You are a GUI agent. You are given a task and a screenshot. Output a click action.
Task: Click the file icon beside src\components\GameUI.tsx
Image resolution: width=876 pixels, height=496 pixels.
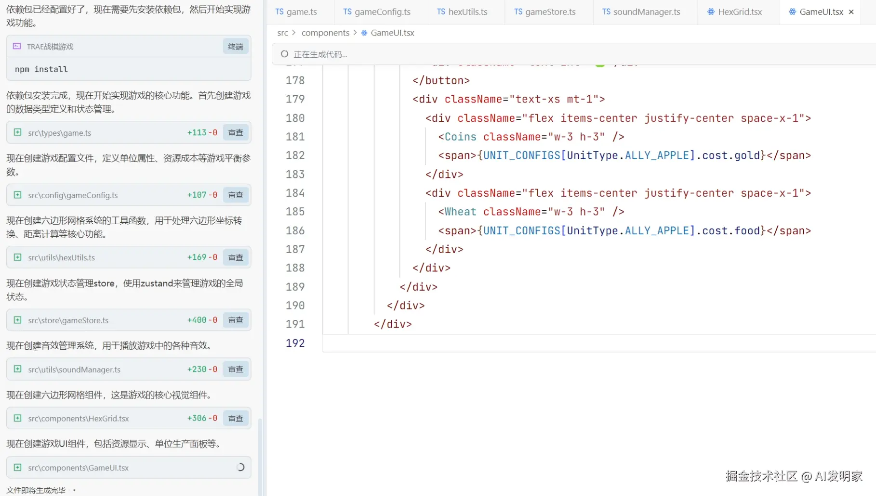coord(18,467)
